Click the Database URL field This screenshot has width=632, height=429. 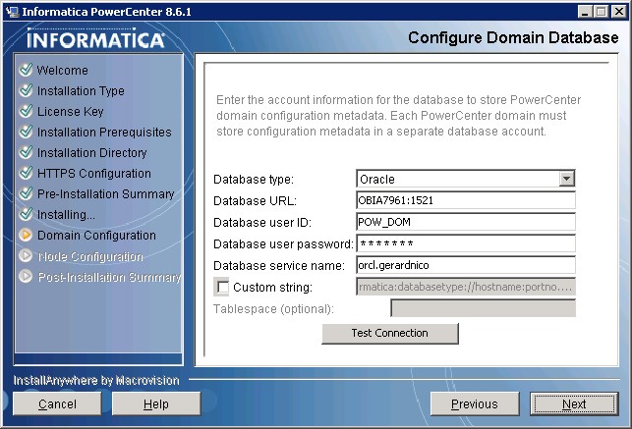(x=466, y=200)
